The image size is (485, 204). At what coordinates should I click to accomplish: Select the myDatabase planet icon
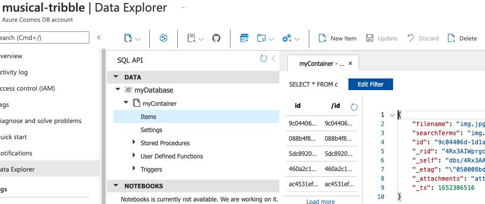pos(128,90)
